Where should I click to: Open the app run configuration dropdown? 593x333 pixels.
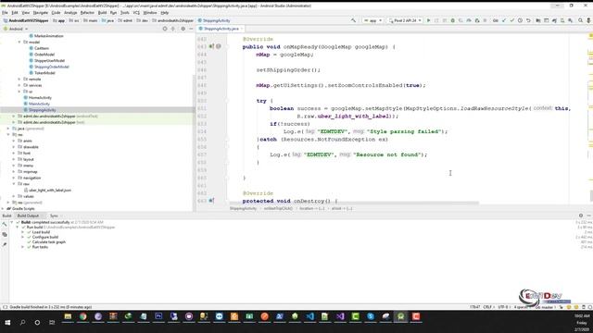(372, 20)
